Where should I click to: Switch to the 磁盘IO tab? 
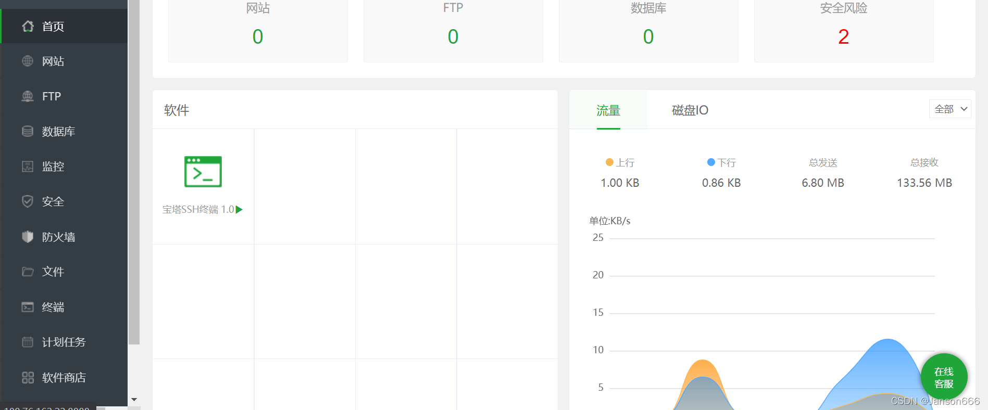coord(690,110)
